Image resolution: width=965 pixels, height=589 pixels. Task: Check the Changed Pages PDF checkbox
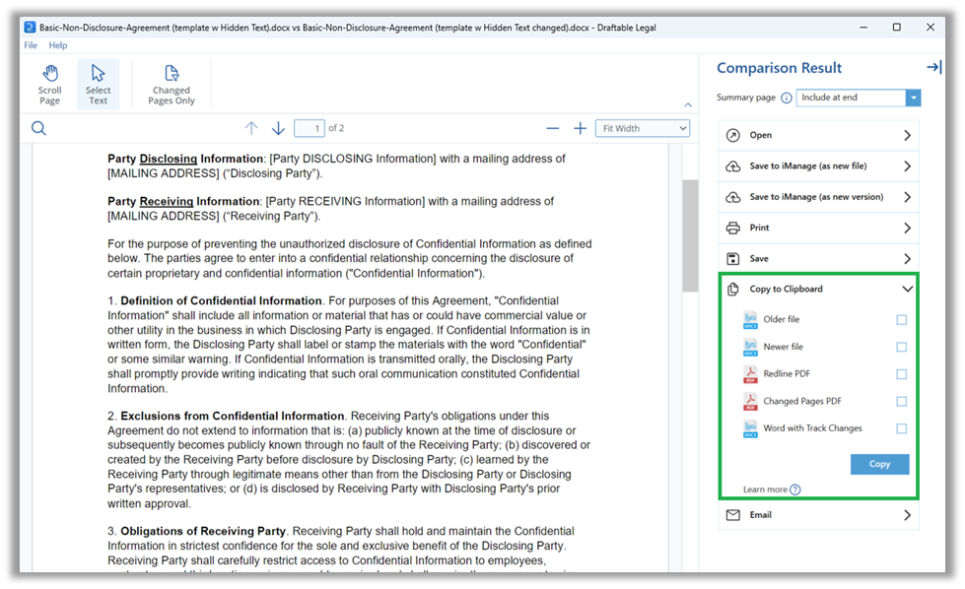point(902,402)
